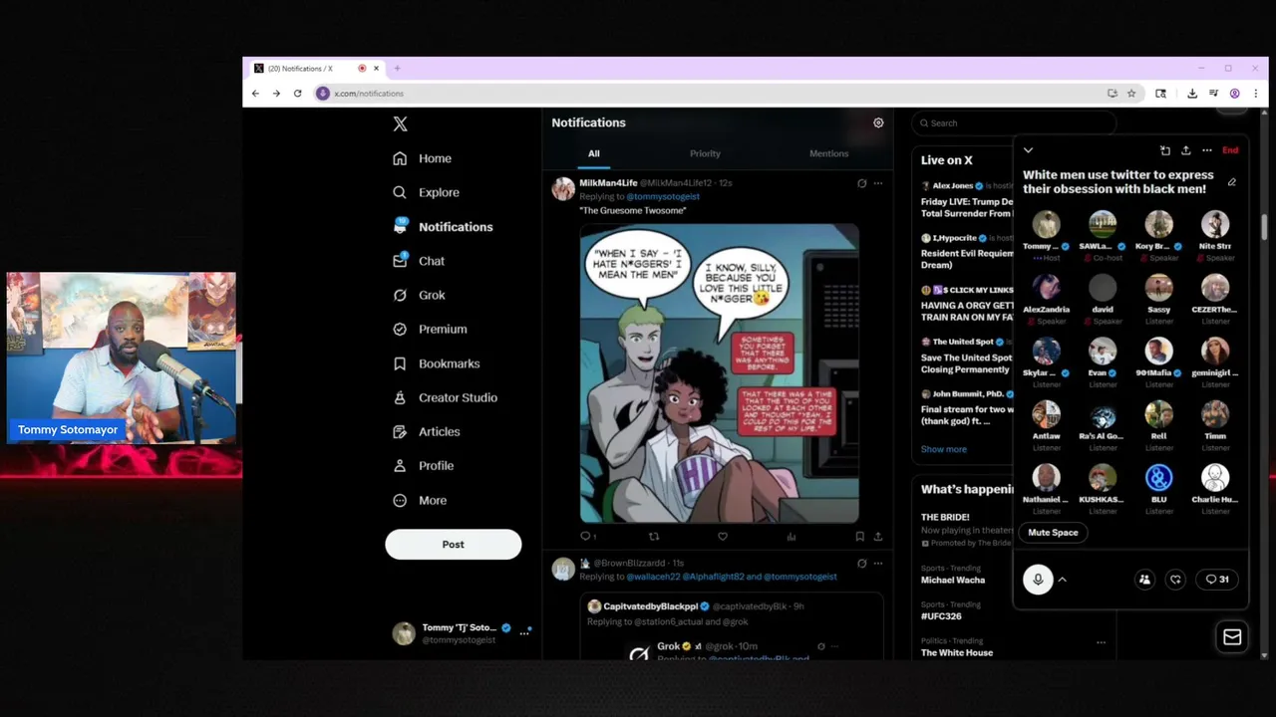Collapse the Space panel with the chevron

[x=1028, y=150]
